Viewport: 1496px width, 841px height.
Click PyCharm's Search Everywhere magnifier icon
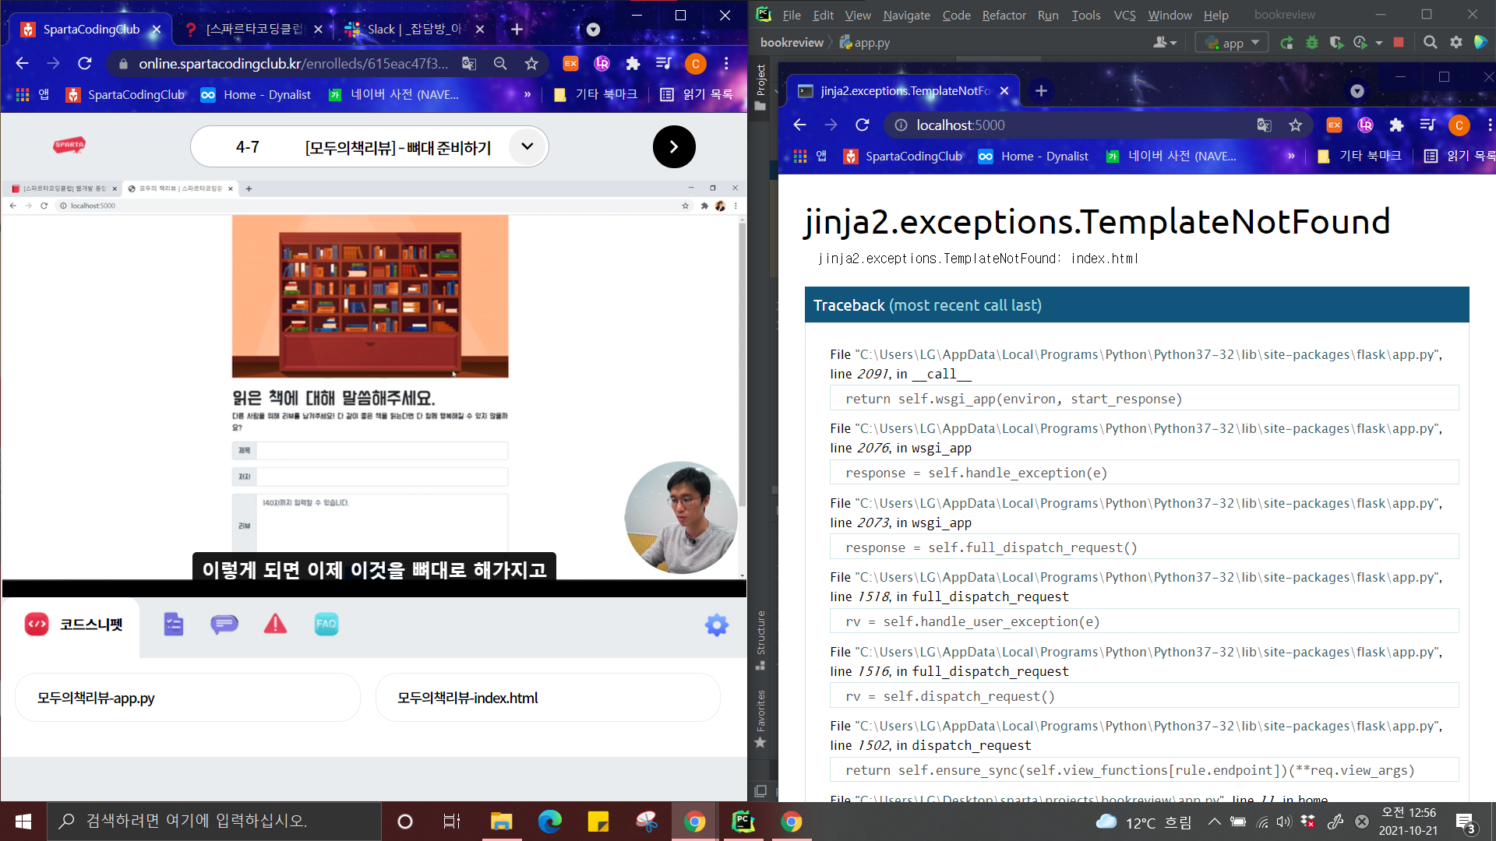coord(1431,43)
